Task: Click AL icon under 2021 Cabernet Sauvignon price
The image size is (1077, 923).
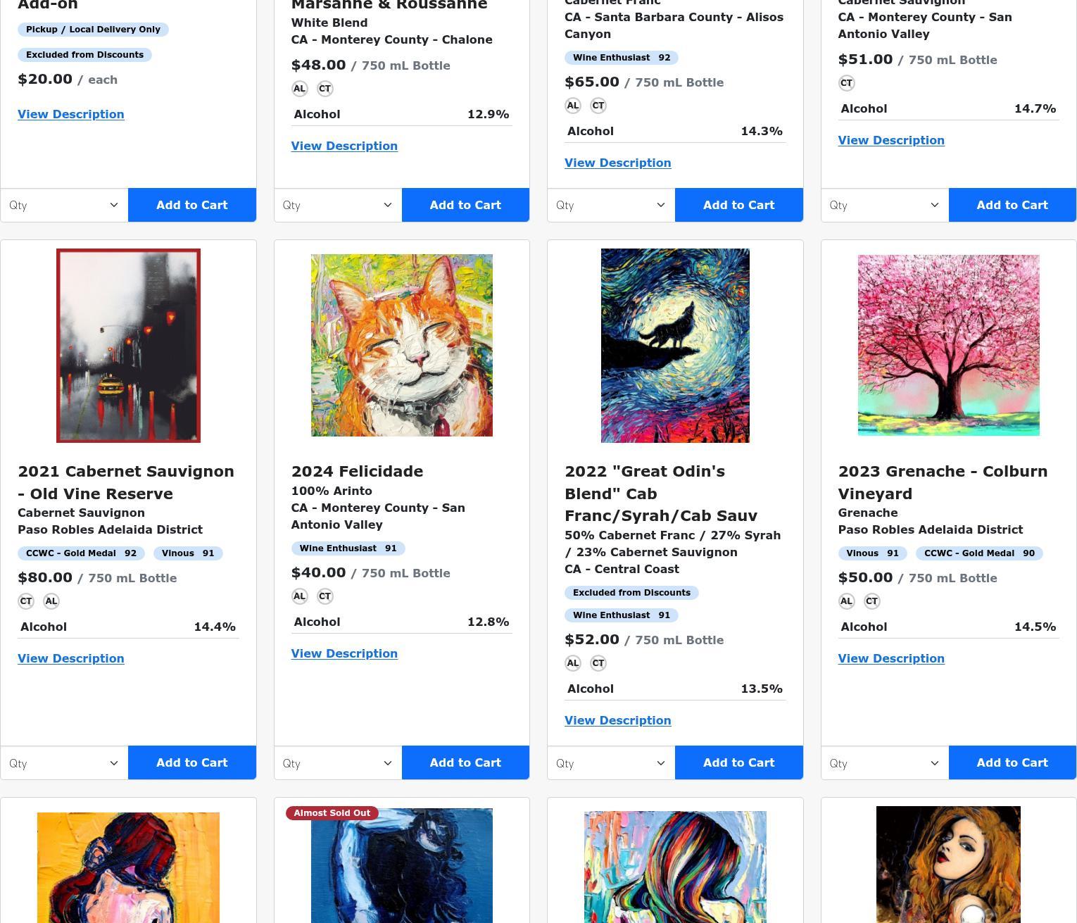Action: tap(51, 601)
